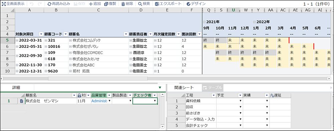Open チェック者 column filter dropdown
334x131 pixels.
click(155, 95)
